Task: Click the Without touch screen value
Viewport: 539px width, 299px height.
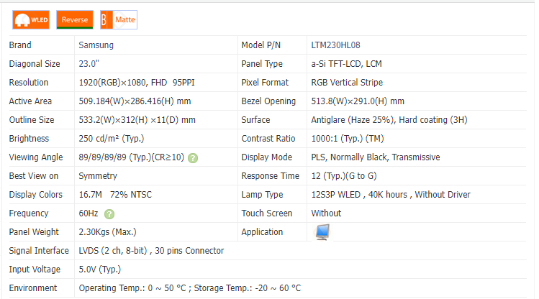Action: [x=326, y=213]
